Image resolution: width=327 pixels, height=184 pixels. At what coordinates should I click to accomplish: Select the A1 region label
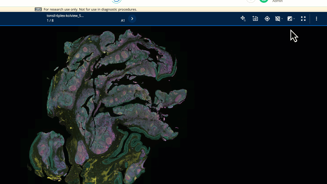click(123, 21)
